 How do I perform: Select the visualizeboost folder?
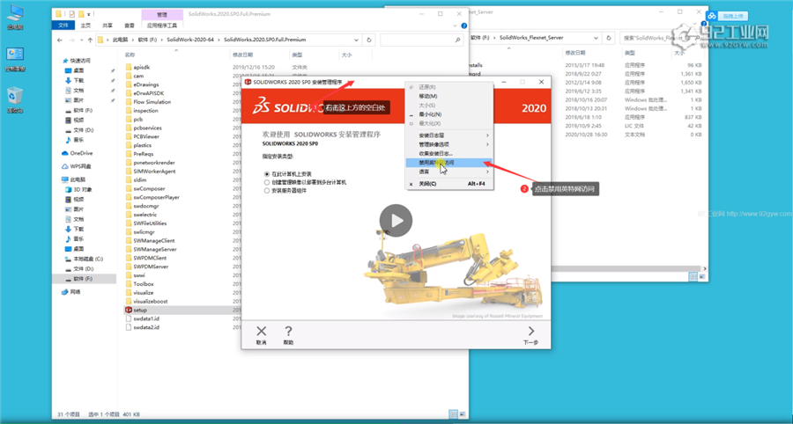tap(150, 301)
